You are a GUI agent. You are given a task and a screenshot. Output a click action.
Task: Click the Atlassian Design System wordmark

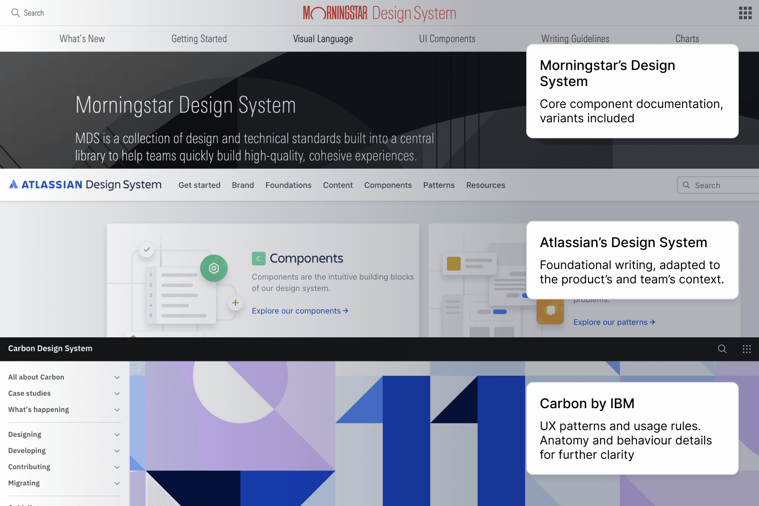pyautogui.click(x=92, y=185)
